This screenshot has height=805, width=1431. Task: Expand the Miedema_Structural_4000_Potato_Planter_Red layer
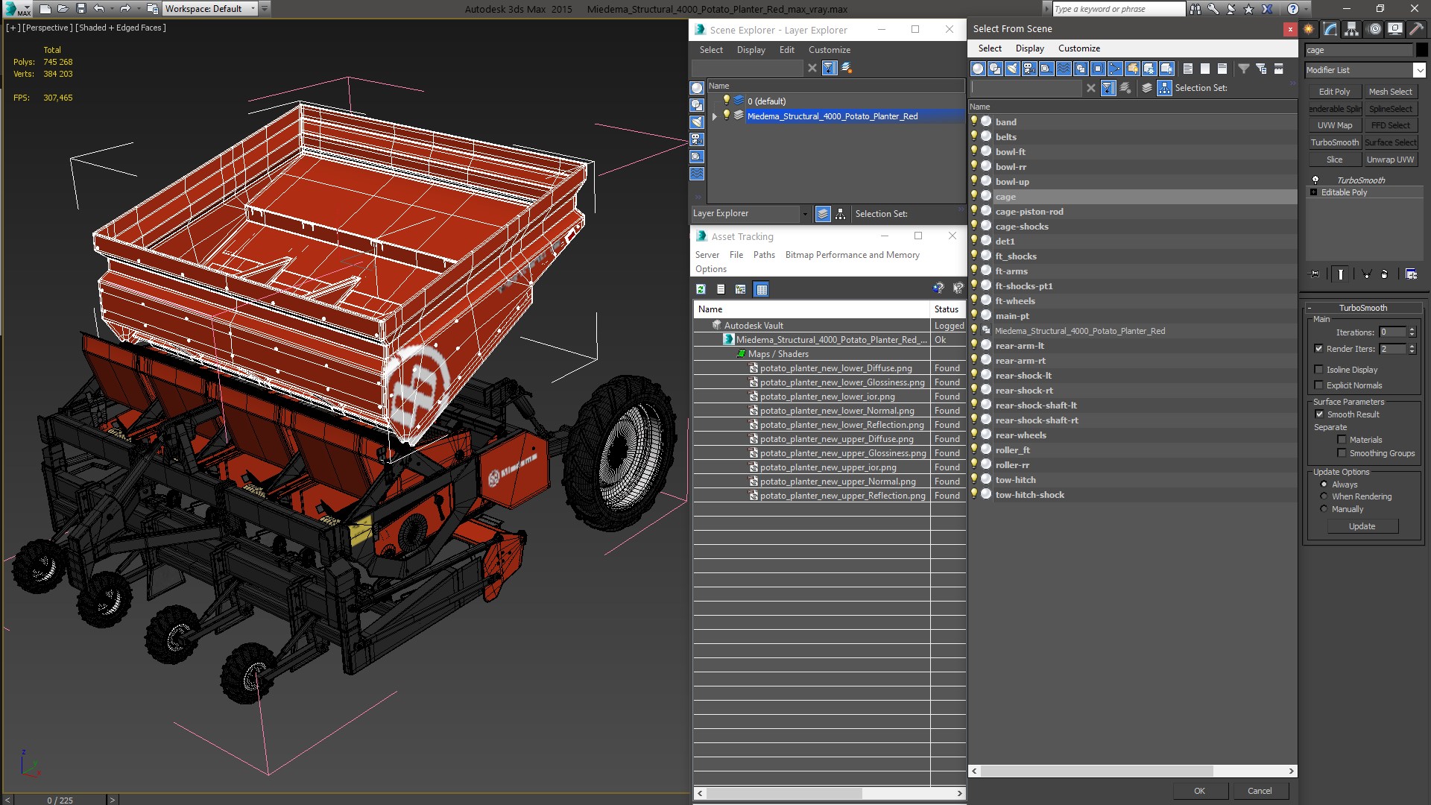click(x=714, y=116)
